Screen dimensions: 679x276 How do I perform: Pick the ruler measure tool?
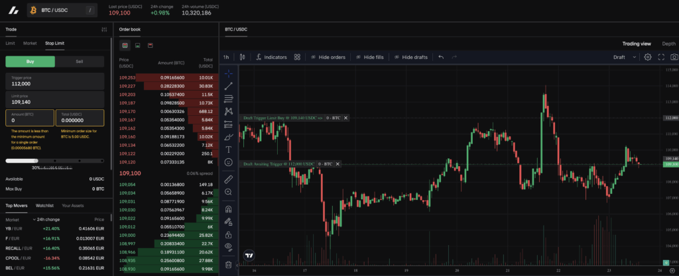pos(229,179)
